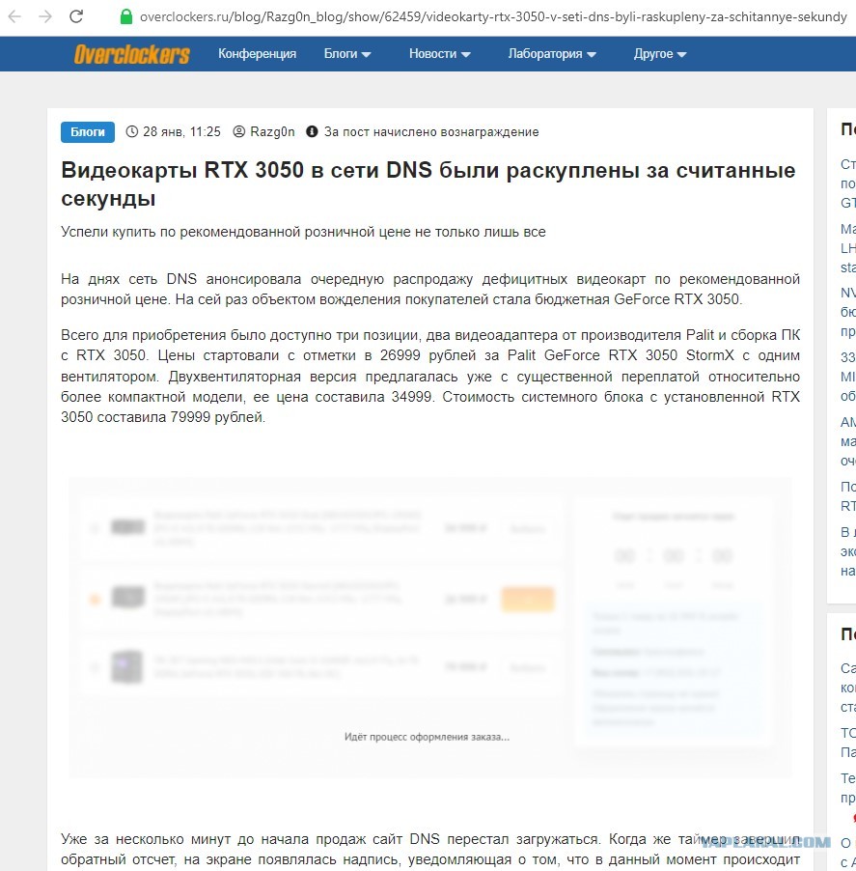The image size is (856, 871).
Task: Click the green padlock security icon
Action: [x=126, y=16]
